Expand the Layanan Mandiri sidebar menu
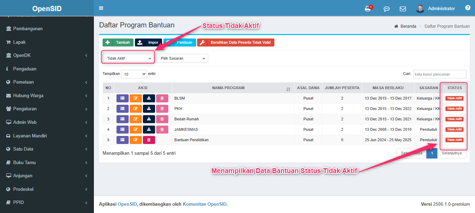This screenshot has width=475, height=213. click(47, 136)
